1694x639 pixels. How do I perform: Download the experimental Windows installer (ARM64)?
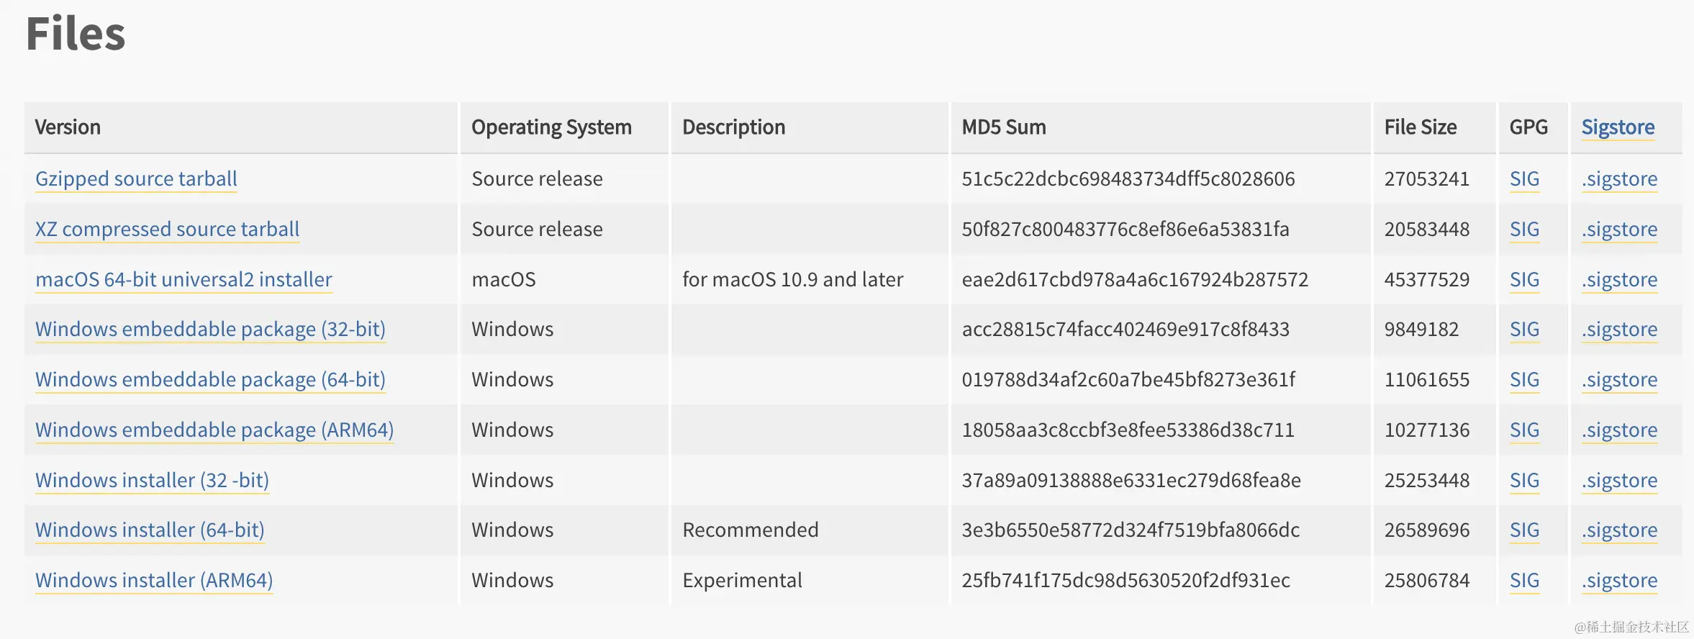(154, 580)
